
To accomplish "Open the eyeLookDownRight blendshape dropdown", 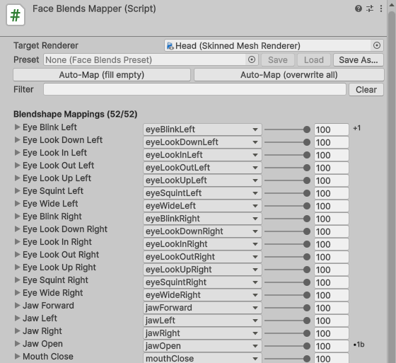I will (202, 231).
